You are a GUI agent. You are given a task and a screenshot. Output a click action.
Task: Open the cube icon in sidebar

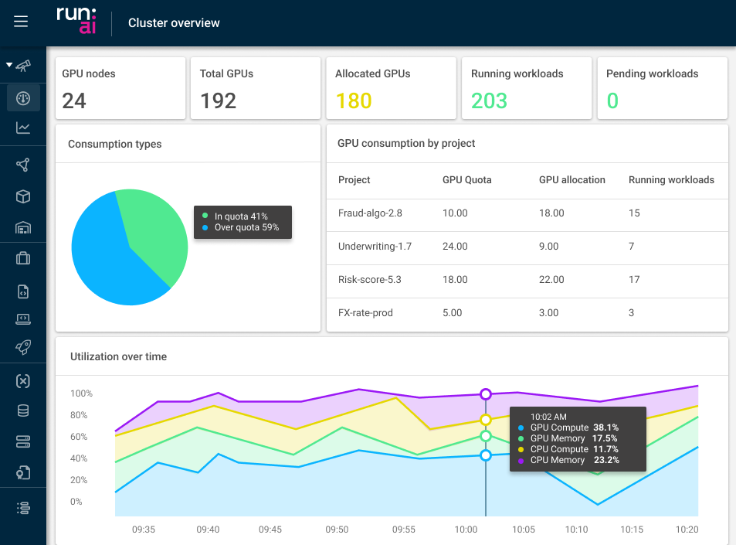click(x=23, y=196)
